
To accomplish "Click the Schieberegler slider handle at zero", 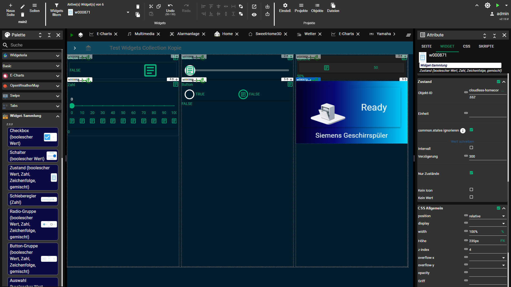I will (x=72, y=106).
